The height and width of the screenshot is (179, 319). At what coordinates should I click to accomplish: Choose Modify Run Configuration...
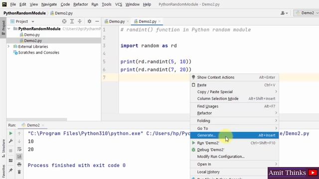coord(234,157)
